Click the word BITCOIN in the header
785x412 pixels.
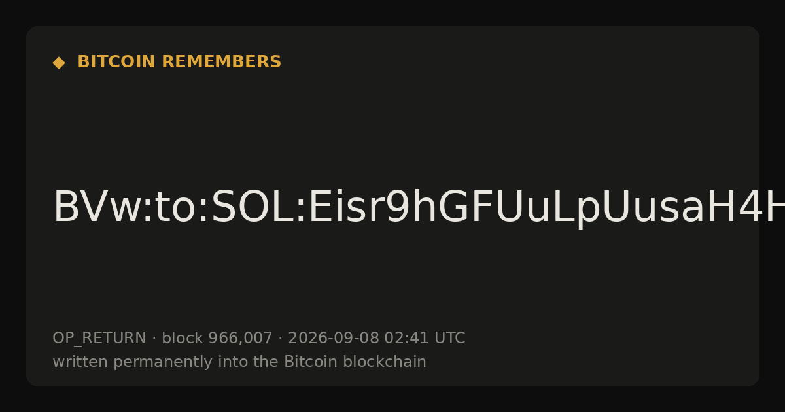click(x=117, y=62)
